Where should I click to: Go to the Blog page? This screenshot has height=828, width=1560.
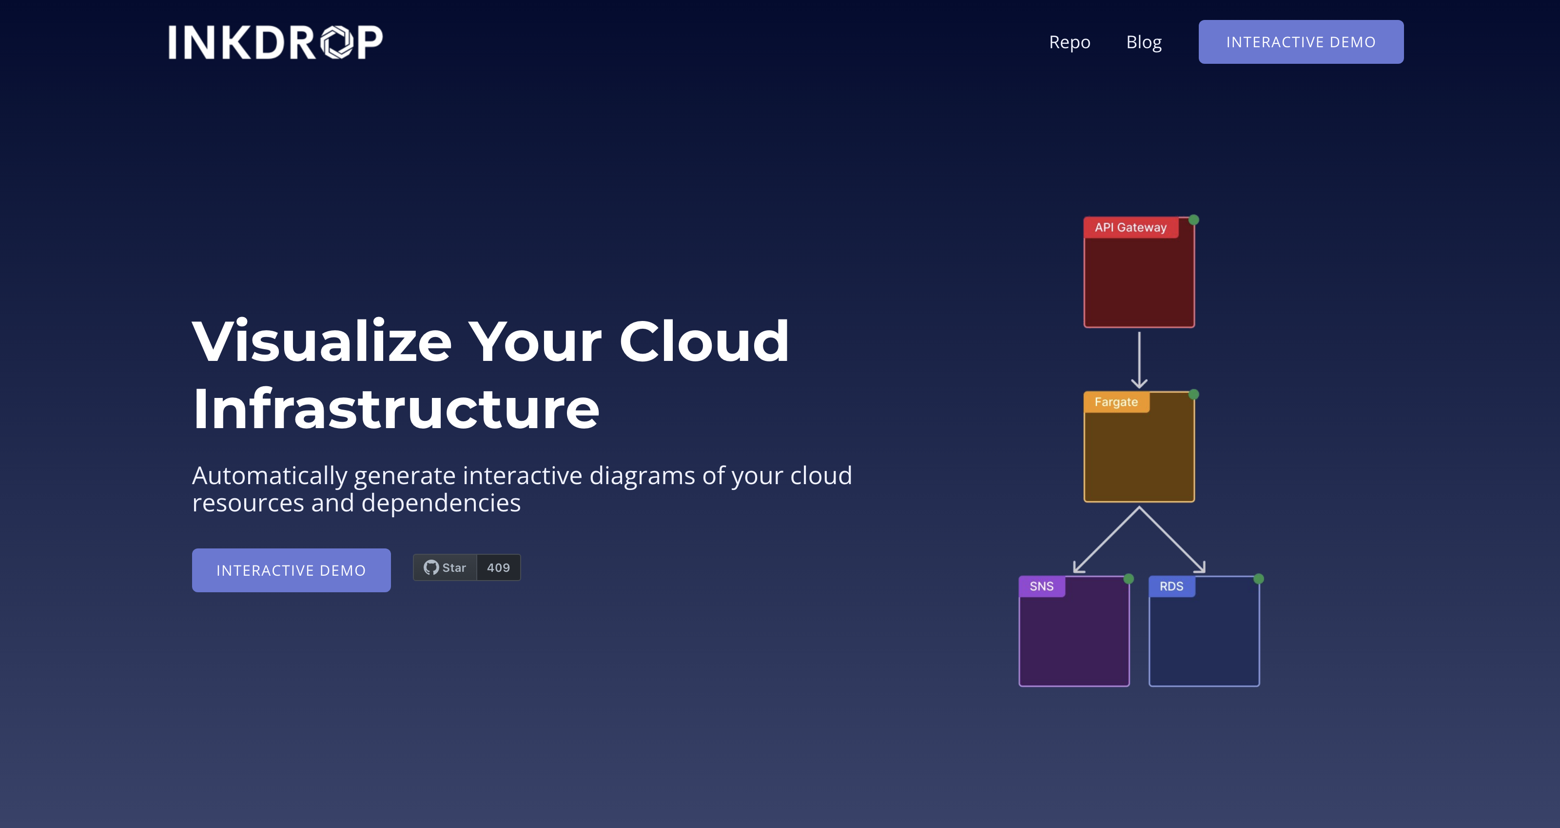(1144, 42)
